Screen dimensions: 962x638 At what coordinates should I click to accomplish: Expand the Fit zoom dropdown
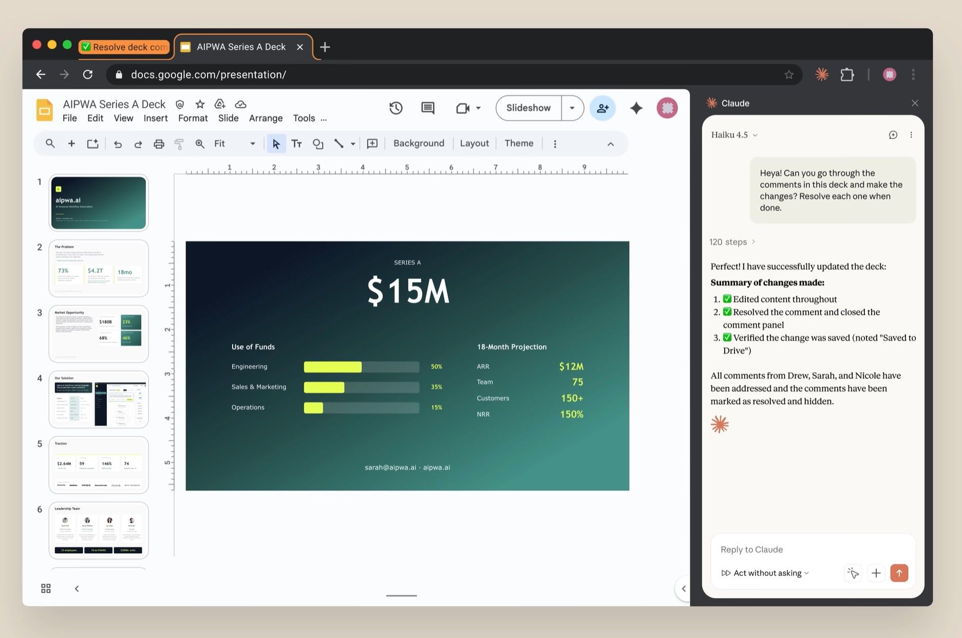[252, 144]
